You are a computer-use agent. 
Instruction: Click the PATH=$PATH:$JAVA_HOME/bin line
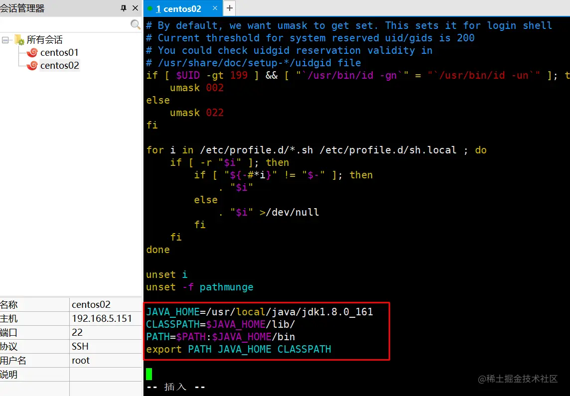pos(221,337)
